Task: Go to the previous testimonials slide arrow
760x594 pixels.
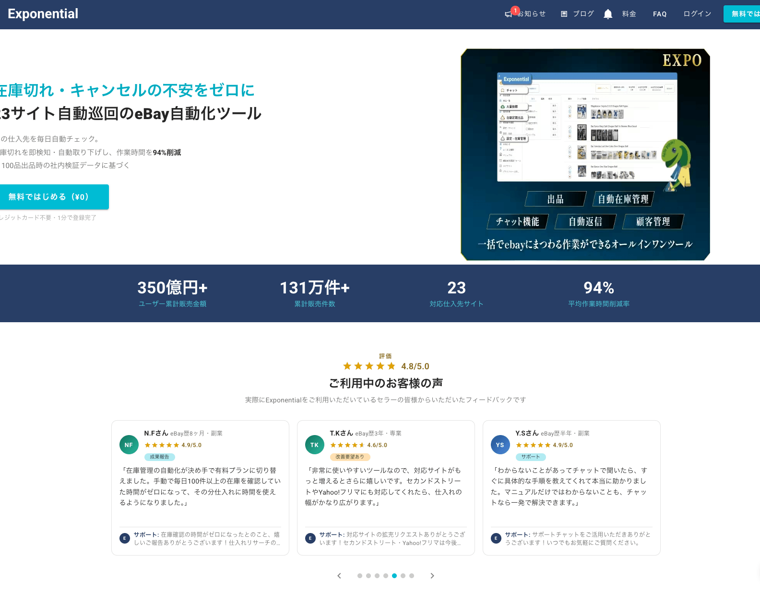Action: (x=339, y=576)
